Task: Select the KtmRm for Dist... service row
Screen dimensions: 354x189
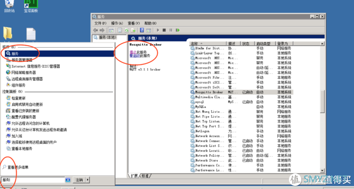Action: (x=242, y=48)
